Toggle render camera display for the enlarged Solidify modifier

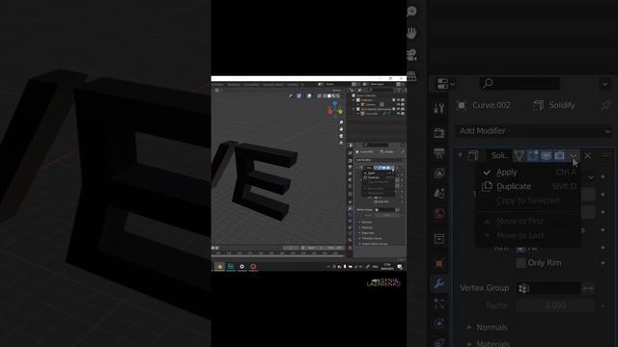pyautogui.click(x=559, y=156)
